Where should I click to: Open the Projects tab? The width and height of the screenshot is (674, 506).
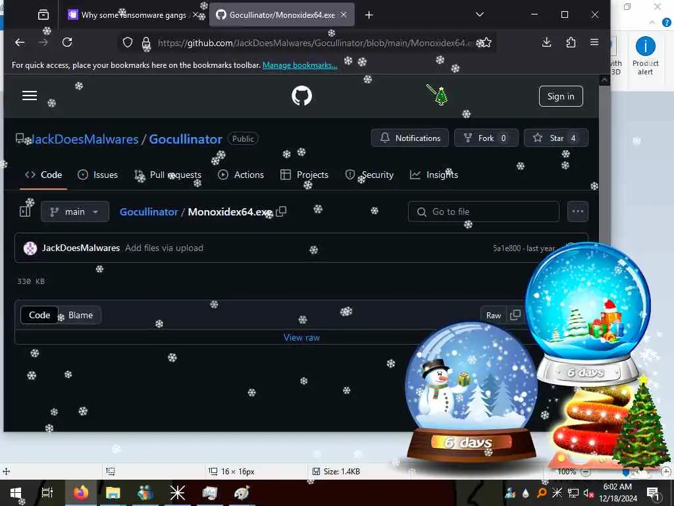tap(304, 175)
